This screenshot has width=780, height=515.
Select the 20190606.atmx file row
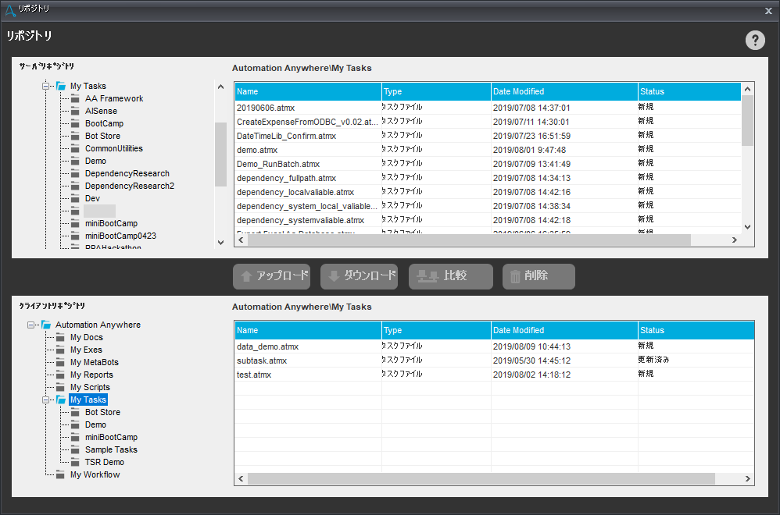488,108
